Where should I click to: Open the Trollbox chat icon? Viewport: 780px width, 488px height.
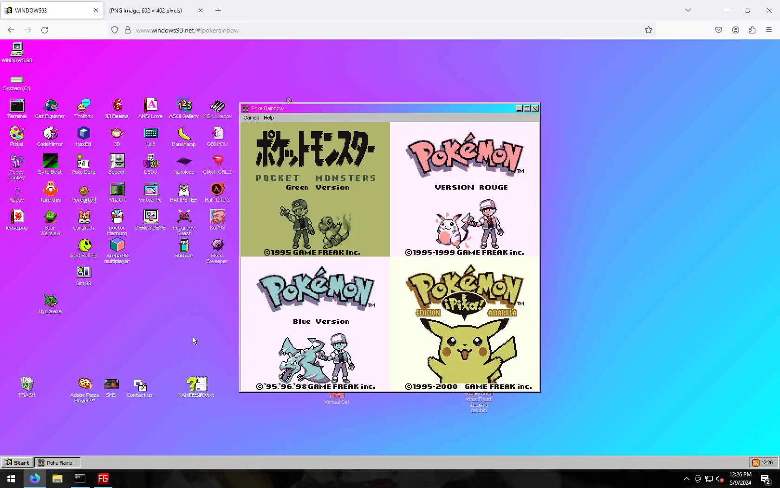coord(84,109)
